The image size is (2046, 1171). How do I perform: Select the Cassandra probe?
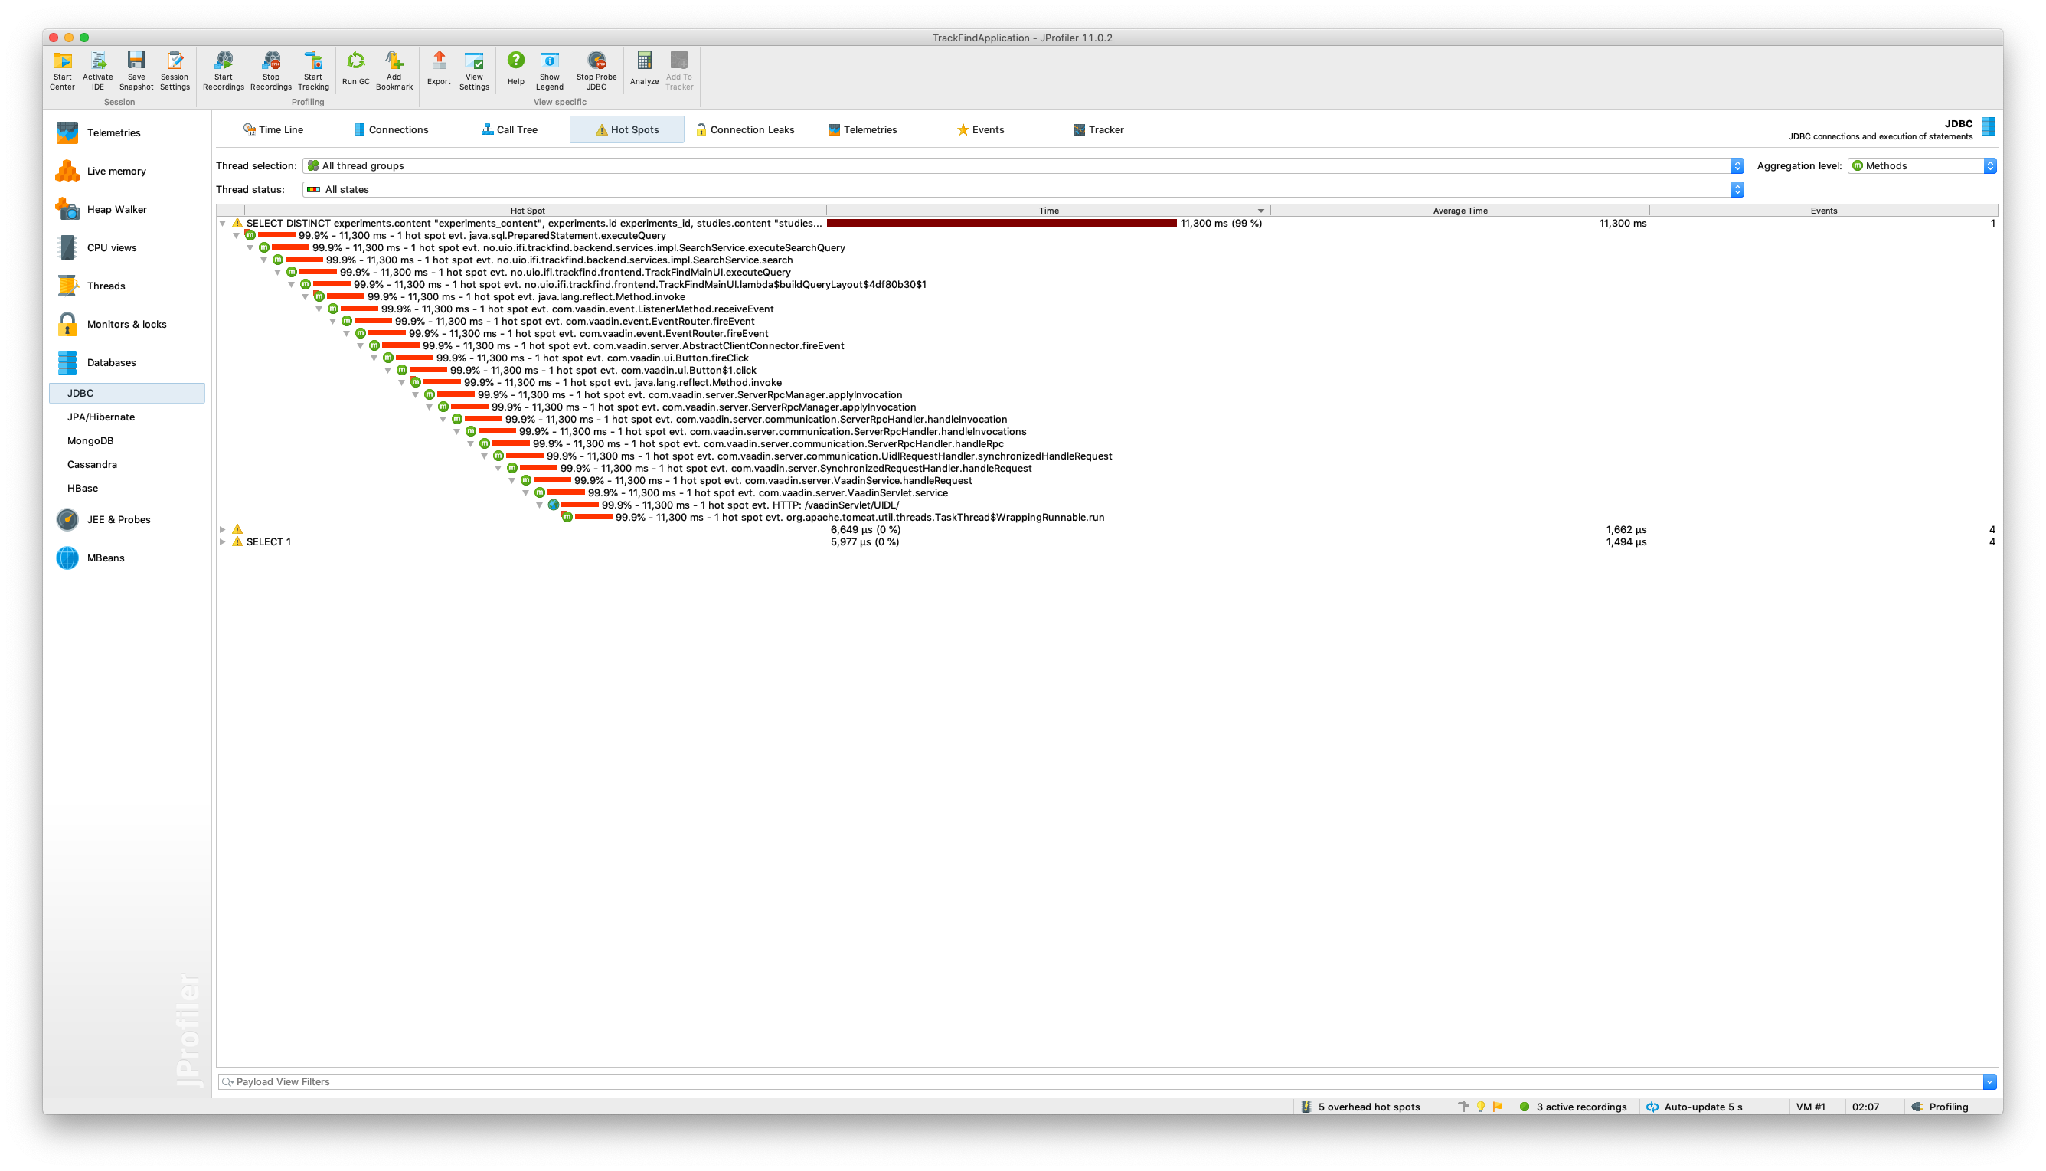point(92,464)
